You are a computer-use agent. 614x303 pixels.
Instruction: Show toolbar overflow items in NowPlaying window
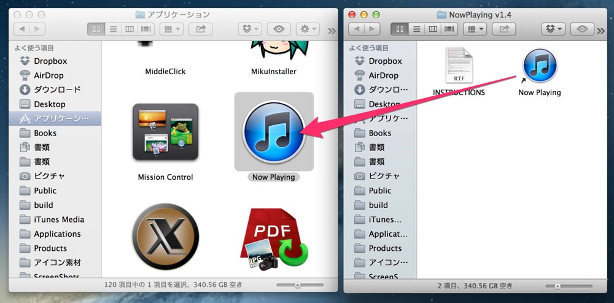(x=601, y=31)
